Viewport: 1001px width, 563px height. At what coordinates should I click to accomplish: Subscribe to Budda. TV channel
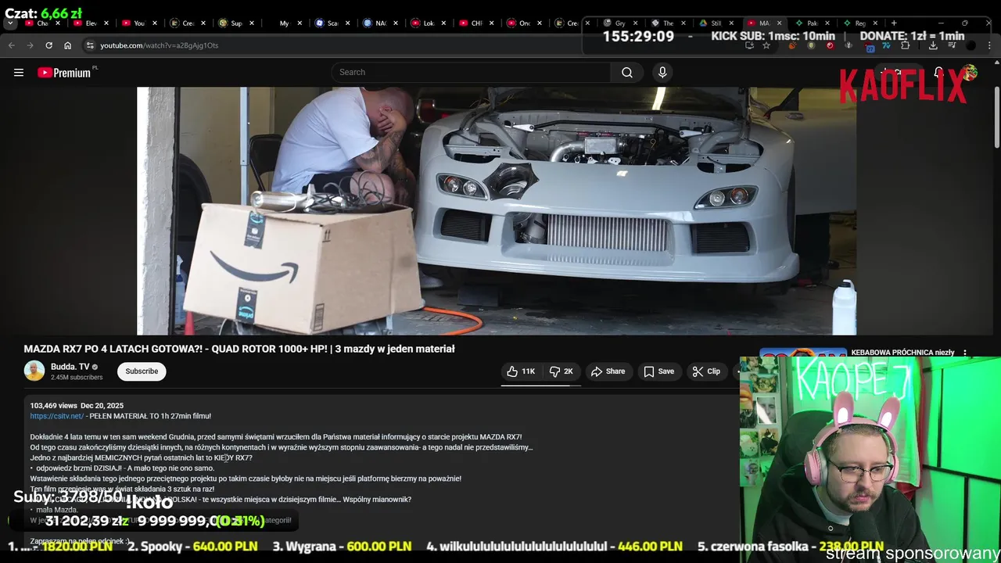[x=142, y=371]
